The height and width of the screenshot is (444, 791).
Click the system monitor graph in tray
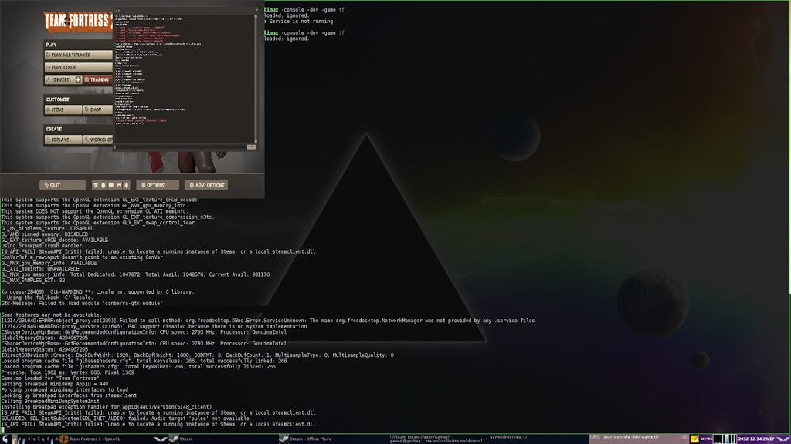pyautogui.click(x=725, y=439)
